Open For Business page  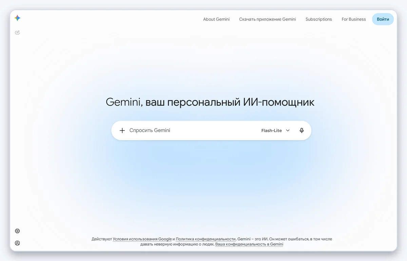[x=354, y=19]
